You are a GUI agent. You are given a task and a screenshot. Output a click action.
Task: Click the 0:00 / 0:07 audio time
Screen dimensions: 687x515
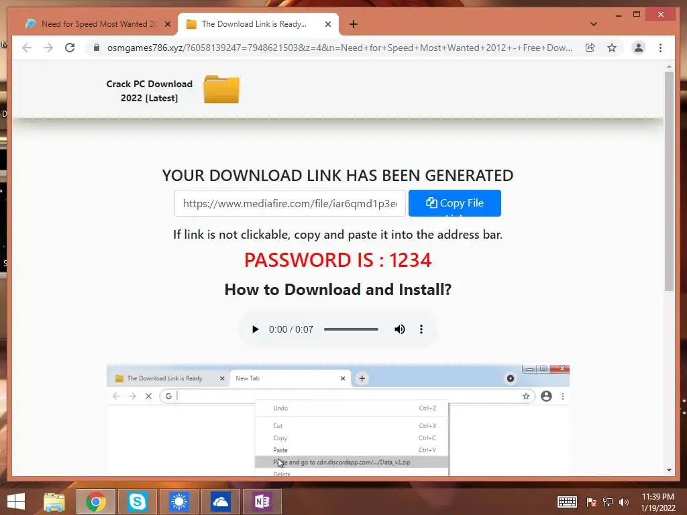pyautogui.click(x=291, y=329)
